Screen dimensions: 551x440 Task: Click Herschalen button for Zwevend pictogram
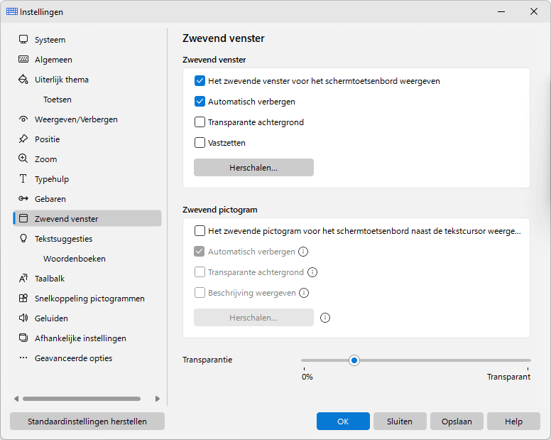[253, 318]
